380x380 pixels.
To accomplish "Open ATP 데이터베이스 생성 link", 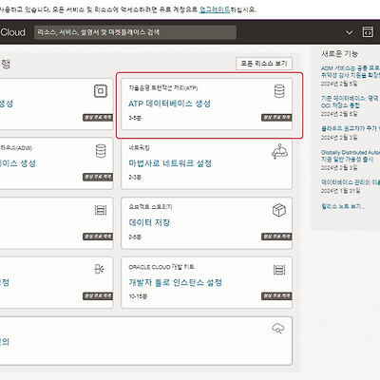I will [169, 104].
